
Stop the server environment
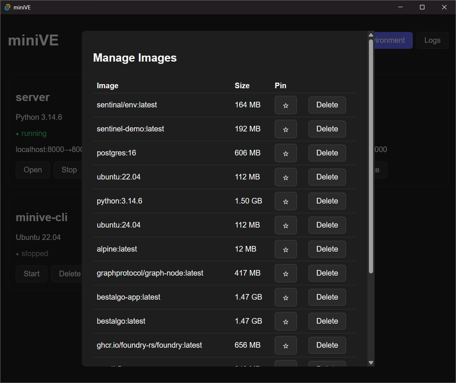click(68, 170)
